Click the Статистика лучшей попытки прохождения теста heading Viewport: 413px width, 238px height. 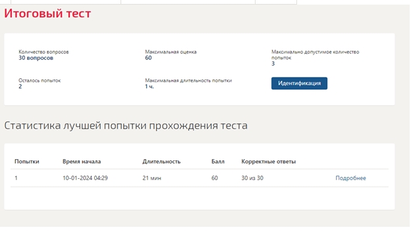[126, 126]
